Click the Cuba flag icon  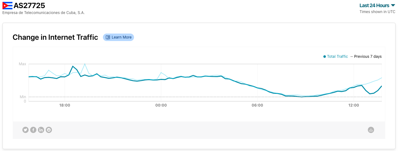(x=7, y=5)
